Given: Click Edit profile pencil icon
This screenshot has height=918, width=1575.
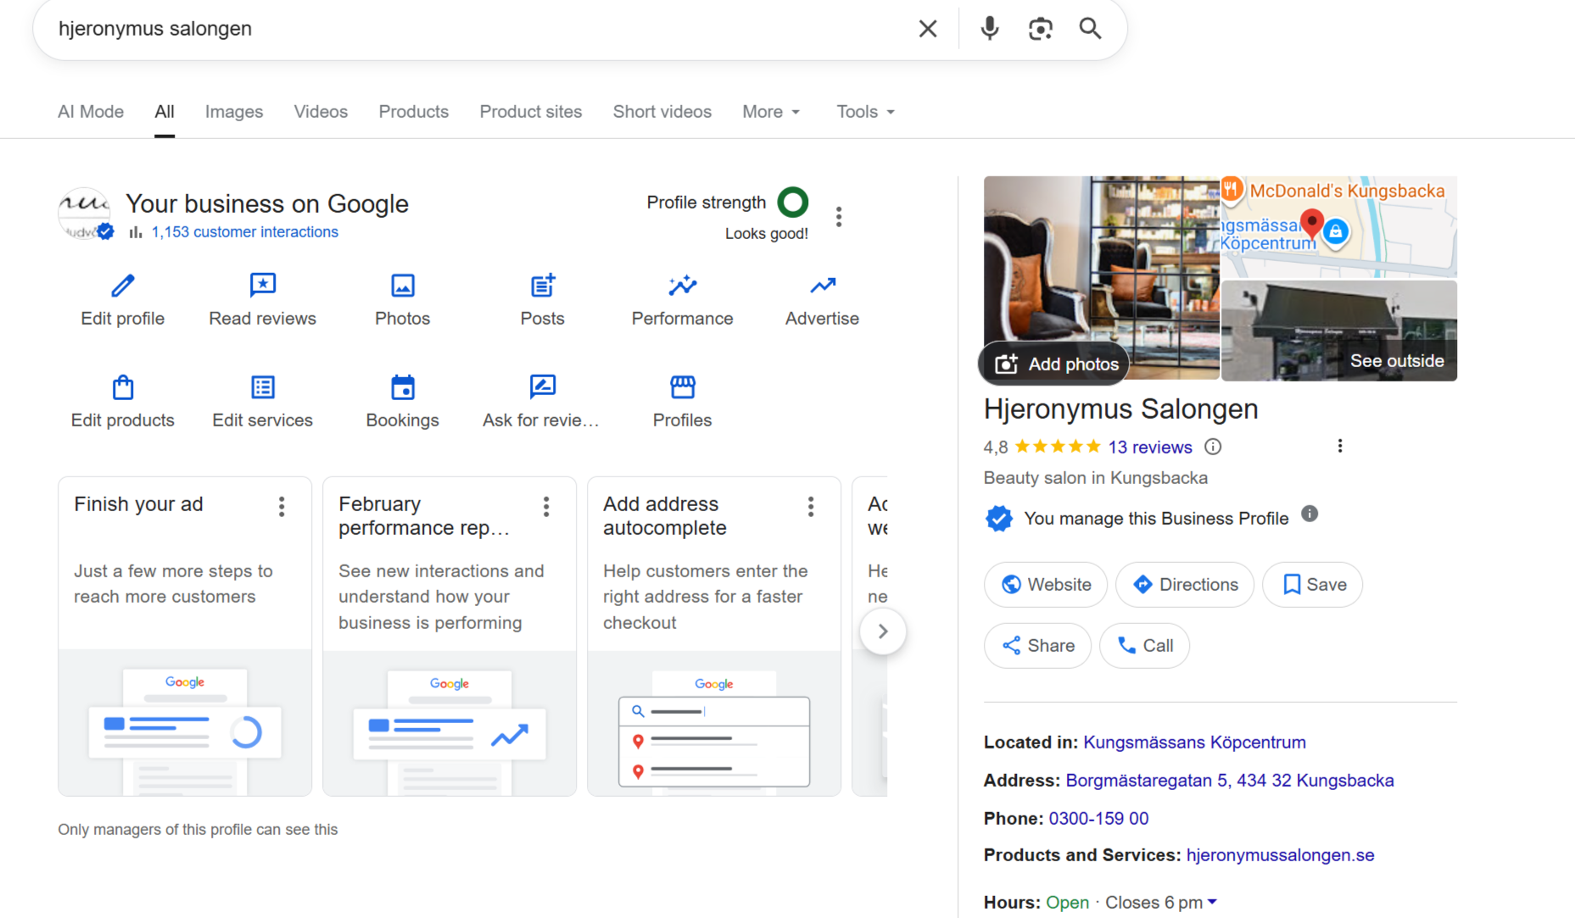Looking at the screenshot, I should [123, 286].
